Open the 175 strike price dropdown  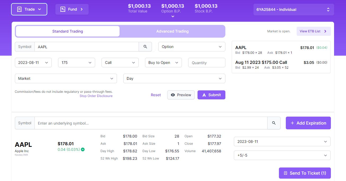tap(76, 63)
